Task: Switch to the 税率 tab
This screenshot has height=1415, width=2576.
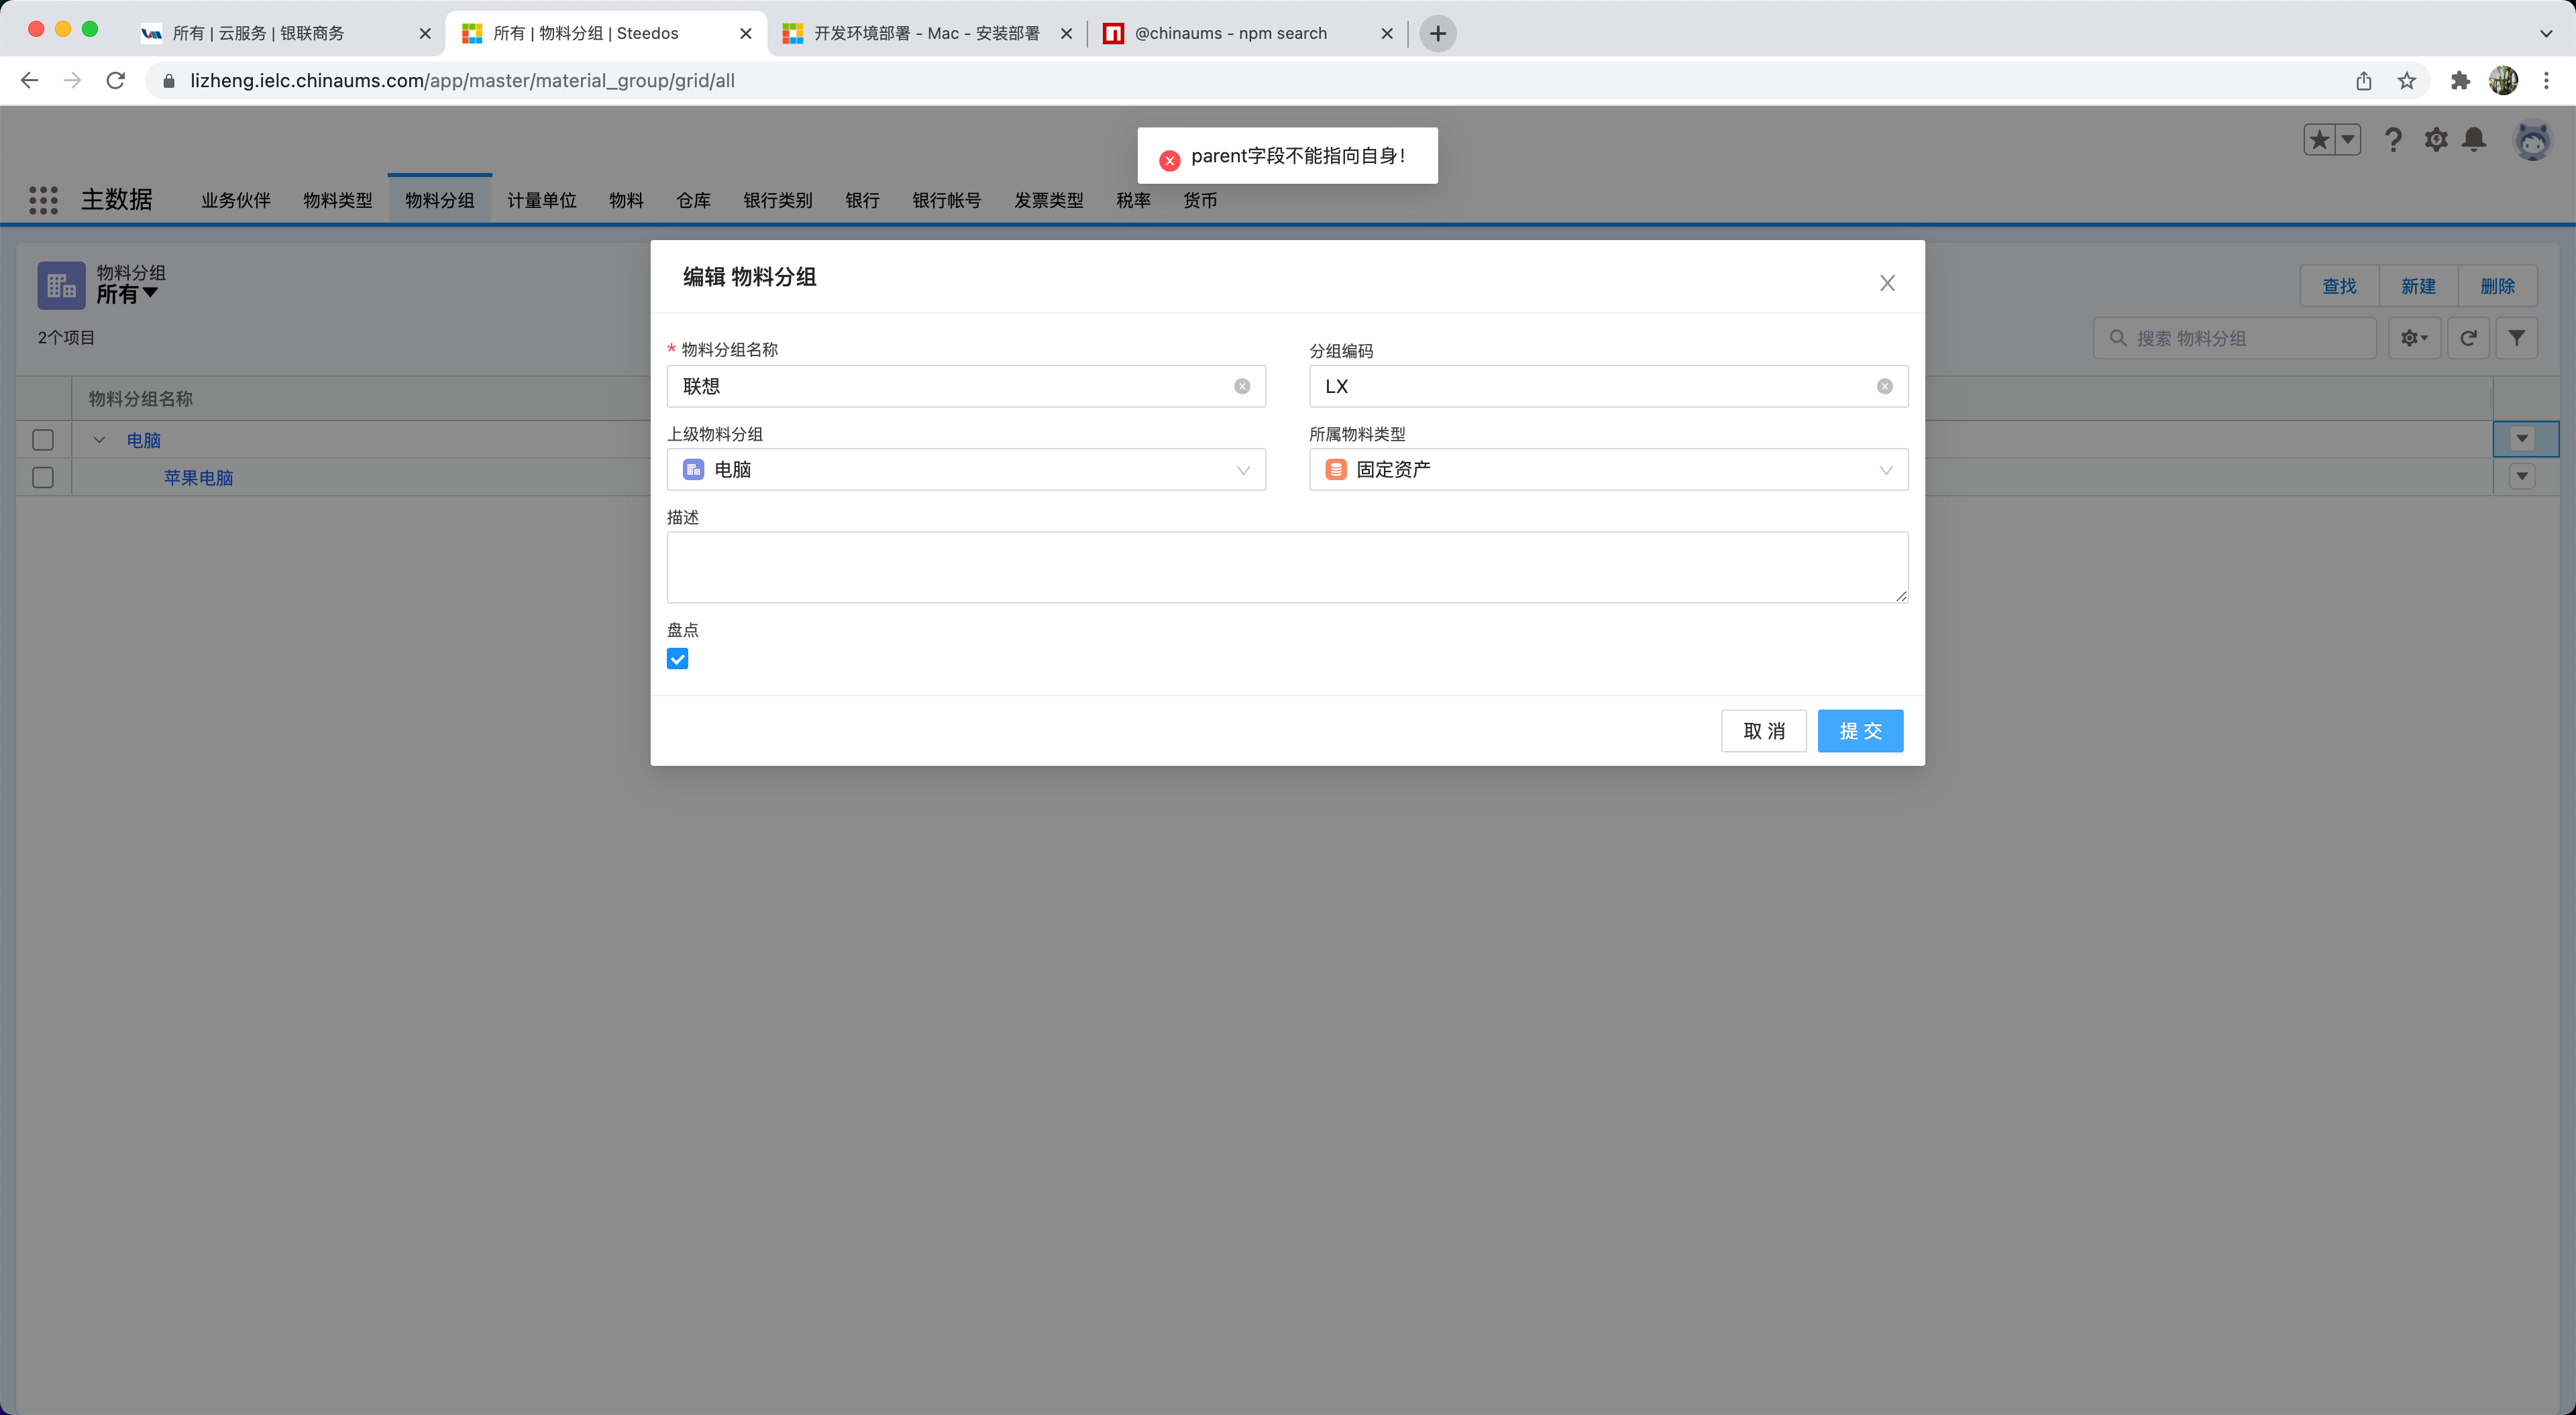Action: (x=1133, y=200)
